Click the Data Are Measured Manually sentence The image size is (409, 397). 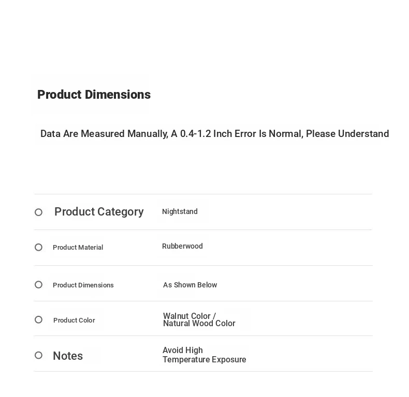click(214, 134)
